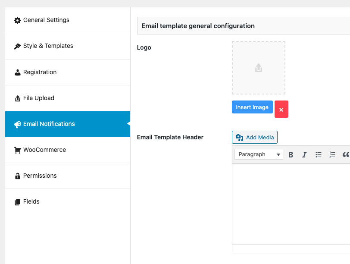Image resolution: width=350 pixels, height=264 pixels.
Task: Click the logo upload placeholder box
Action: click(259, 68)
